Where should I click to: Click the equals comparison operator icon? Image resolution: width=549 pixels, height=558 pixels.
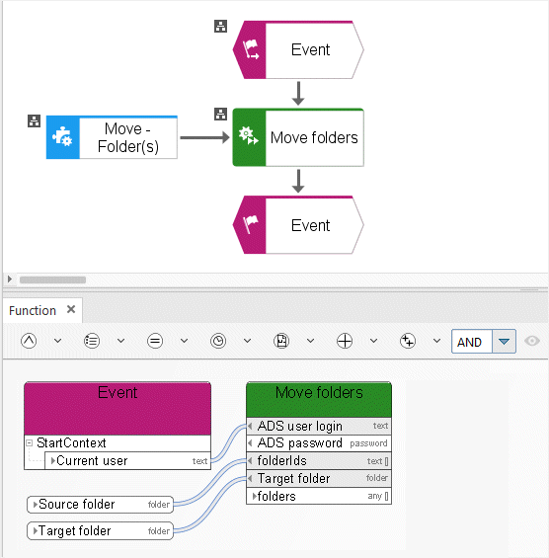pyautogui.click(x=155, y=341)
